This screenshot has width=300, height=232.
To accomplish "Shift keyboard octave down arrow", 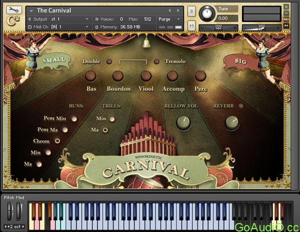I will click(5, 227).
